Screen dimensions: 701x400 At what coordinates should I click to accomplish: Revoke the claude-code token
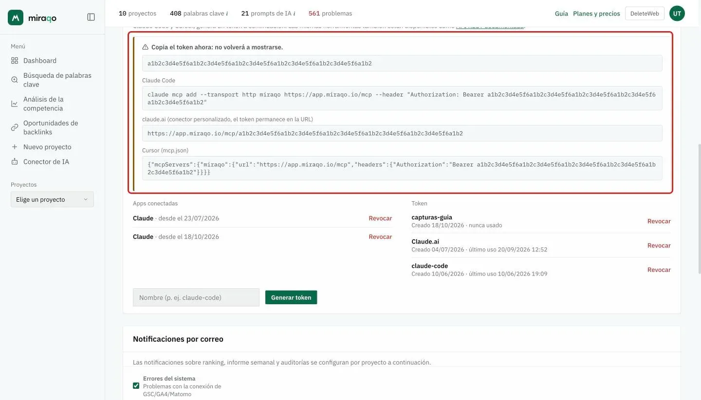click(659, 270)
